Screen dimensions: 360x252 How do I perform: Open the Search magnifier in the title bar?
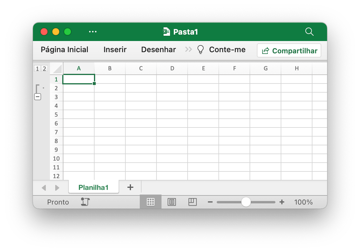pos(309,32)
